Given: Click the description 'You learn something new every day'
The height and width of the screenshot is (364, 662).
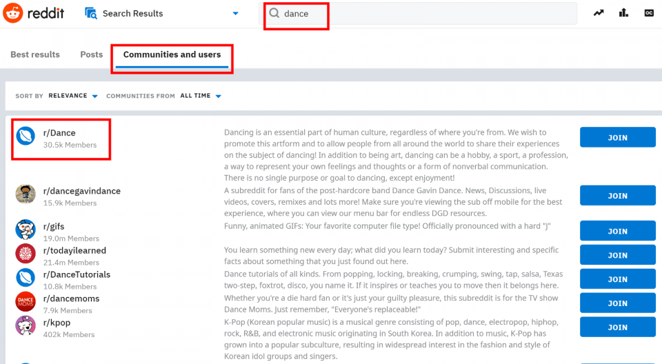Looking at the screenshot, I should coord(392,256).
